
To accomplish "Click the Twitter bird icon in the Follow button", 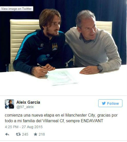I will (104, 103).
